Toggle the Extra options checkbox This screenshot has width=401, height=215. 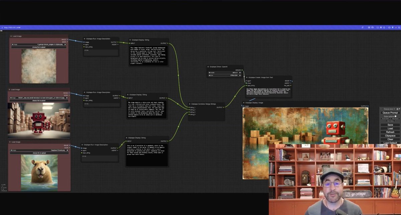tap(396, 116)
